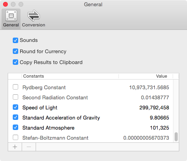
Task: Enable the Second Radiation Constant checkbox
Action: point(15,97)
